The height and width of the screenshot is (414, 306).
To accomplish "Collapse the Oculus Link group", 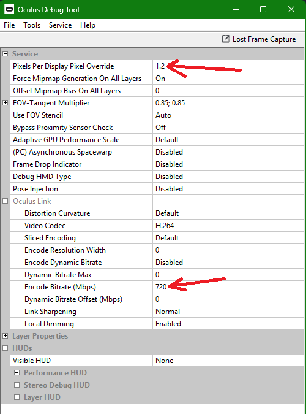I will pos(5,201).
